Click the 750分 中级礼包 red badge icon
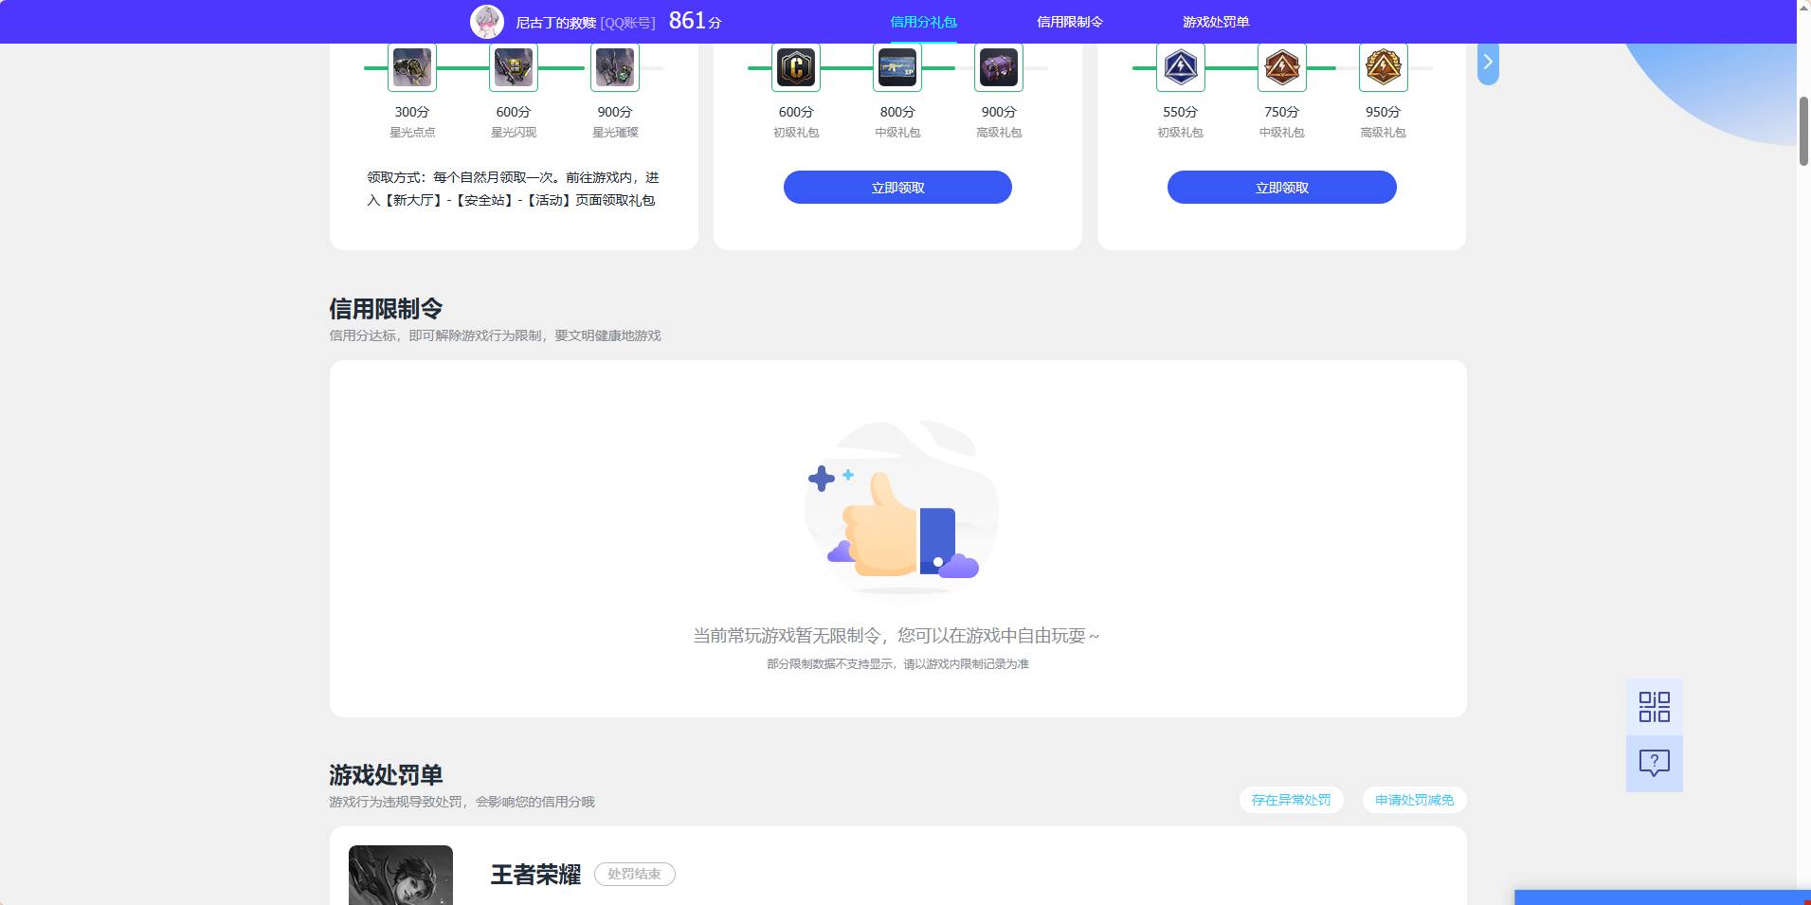The image size is (1811, 905). (x=1282, y=67)
